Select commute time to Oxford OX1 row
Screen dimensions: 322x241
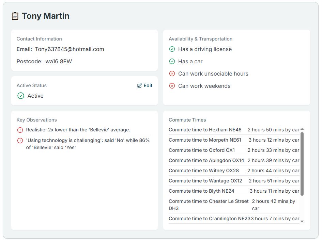click(x=234, y=150)
